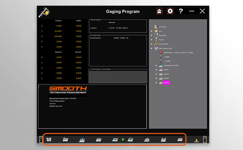Click the yellow download arrow icon
This screenshot has width=243, height=150.
click(x=197, y=141)
